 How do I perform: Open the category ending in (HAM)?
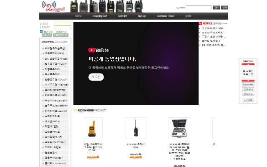point(55,95)
